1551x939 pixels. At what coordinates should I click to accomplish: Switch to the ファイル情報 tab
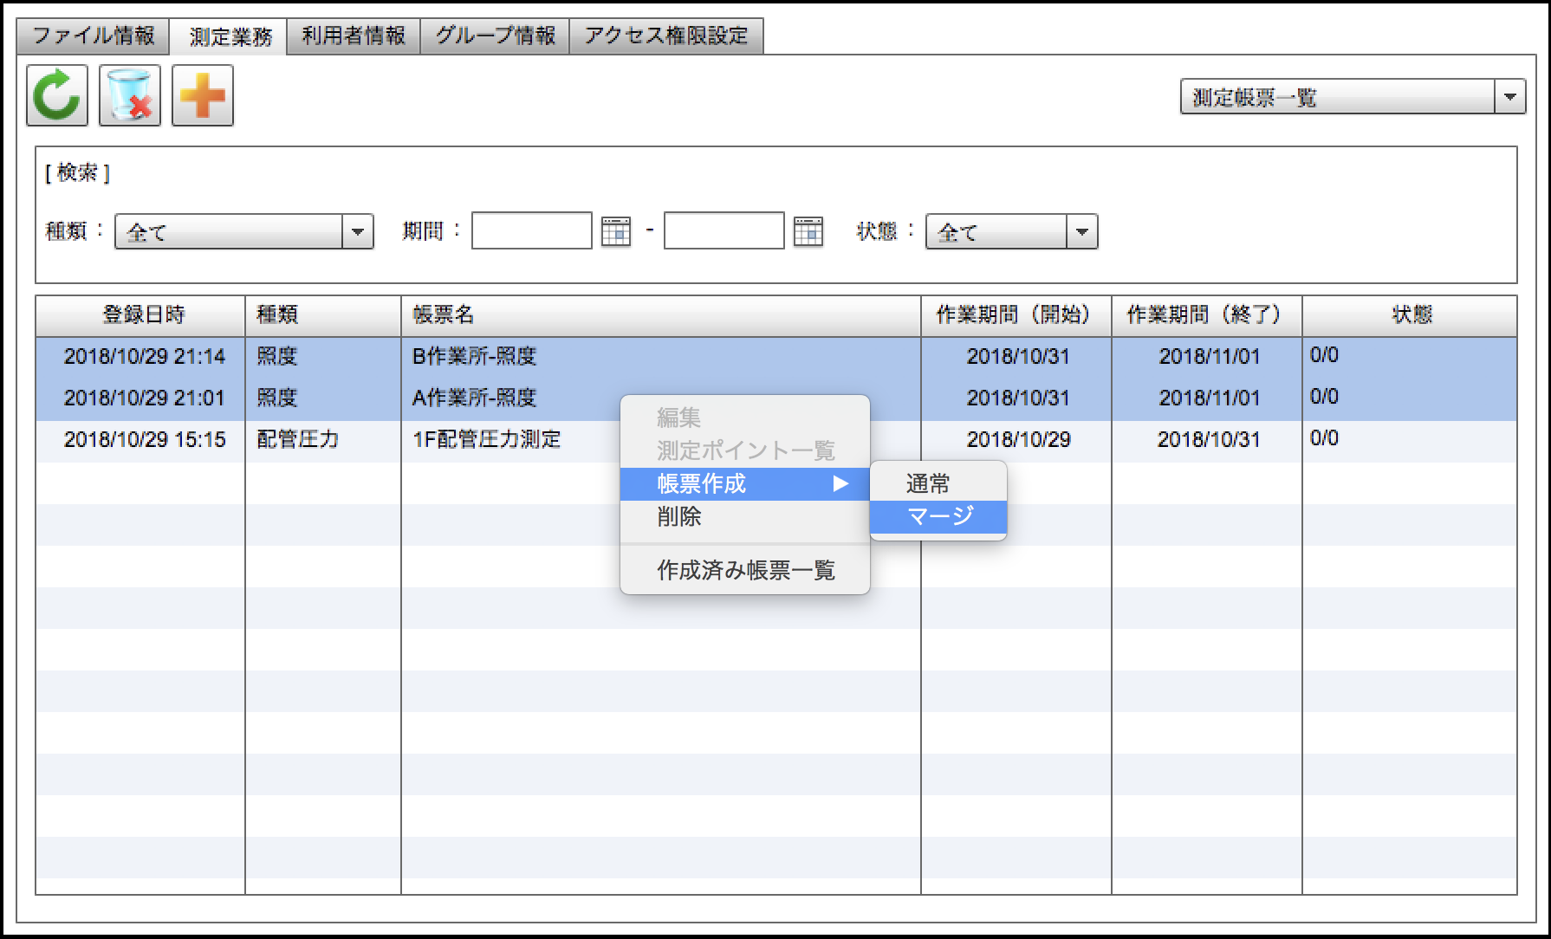point(94,36)
